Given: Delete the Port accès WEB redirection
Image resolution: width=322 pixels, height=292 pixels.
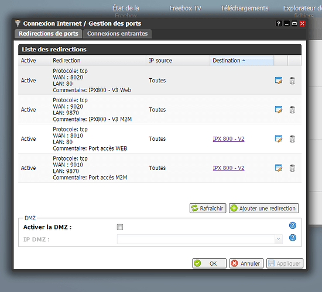Looking at the screenshot, I should 292,139.
